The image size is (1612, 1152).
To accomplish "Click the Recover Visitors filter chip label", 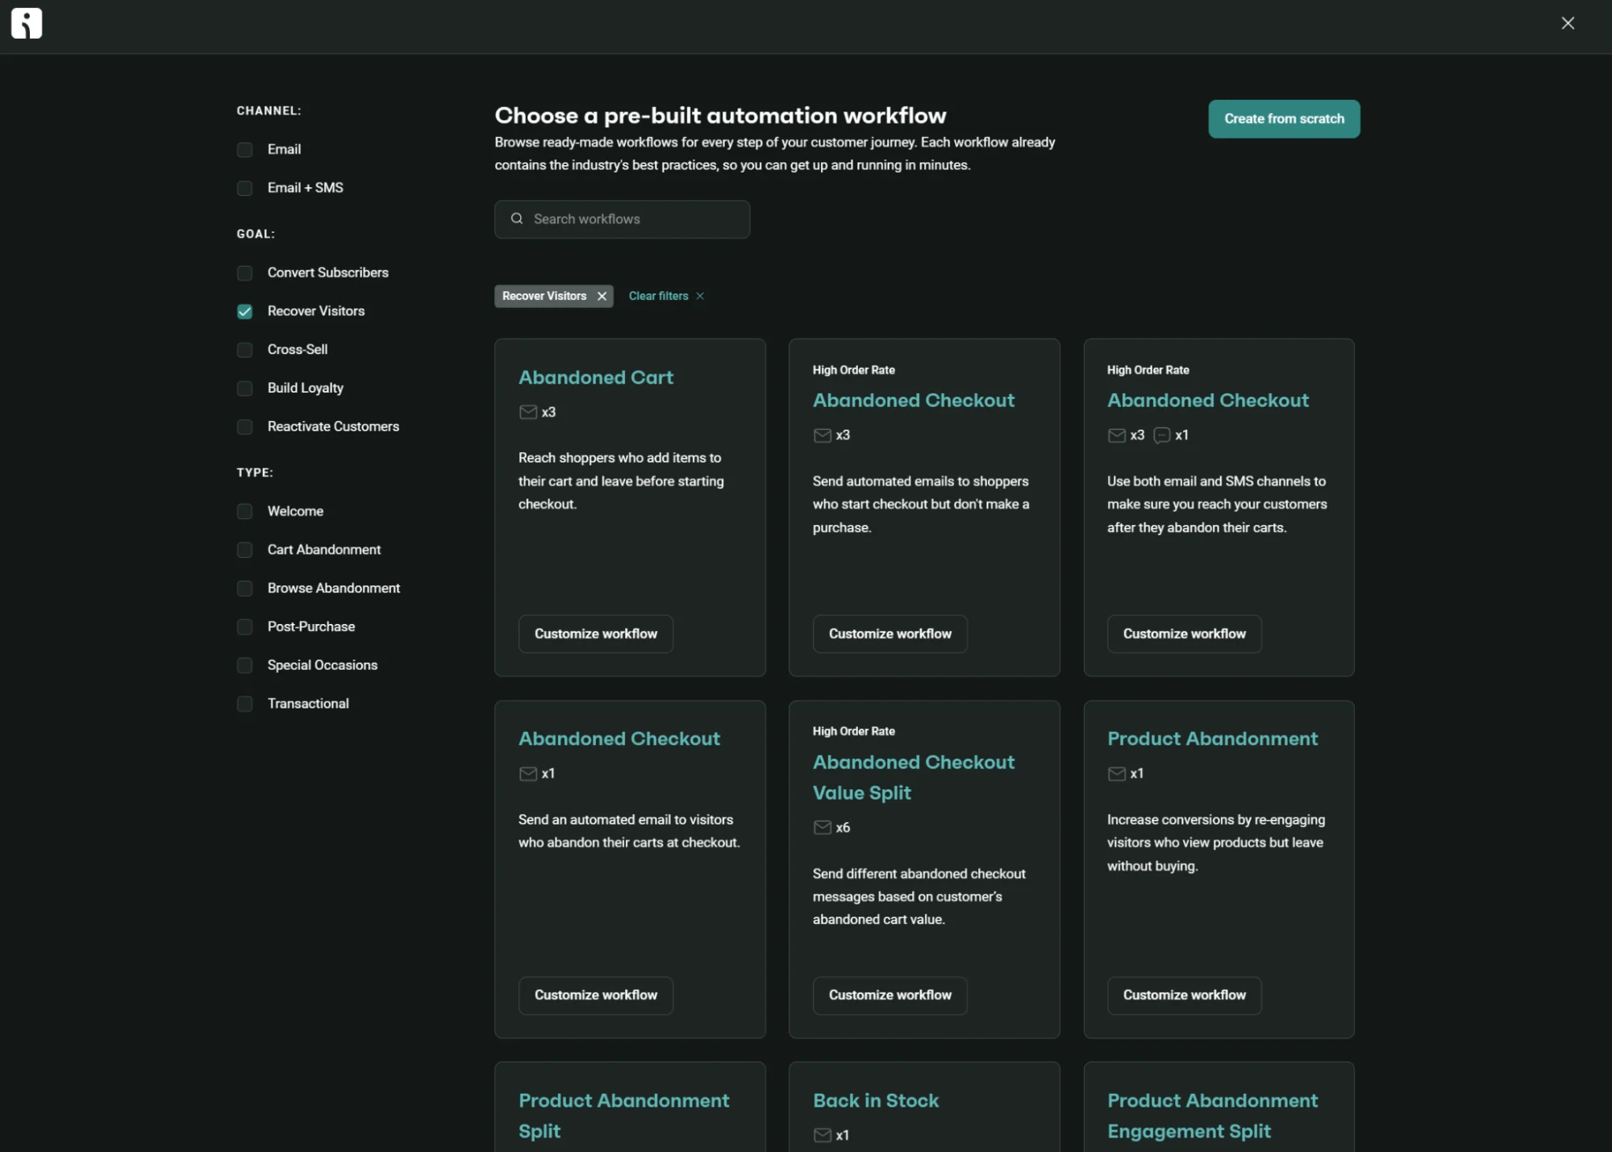I will tap(544, 296).
